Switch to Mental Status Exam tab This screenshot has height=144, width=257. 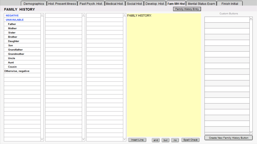coord(201,4)
